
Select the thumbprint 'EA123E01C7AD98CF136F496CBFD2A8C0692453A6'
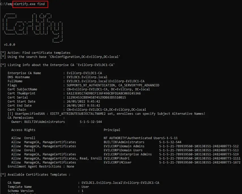[104, 93]
